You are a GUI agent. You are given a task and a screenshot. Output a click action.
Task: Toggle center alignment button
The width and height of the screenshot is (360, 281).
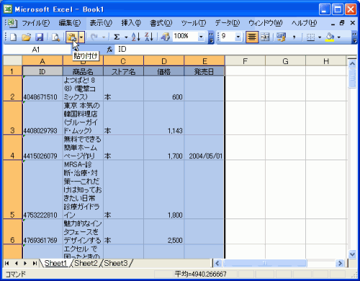[252, 37]
